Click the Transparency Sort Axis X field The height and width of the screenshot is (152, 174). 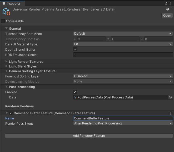point(91,39)
